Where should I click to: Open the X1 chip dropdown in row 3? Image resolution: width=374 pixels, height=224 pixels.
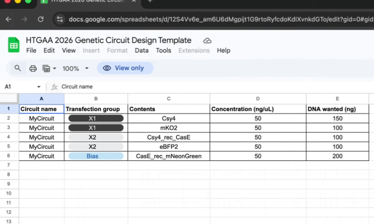tap(96, 128)
